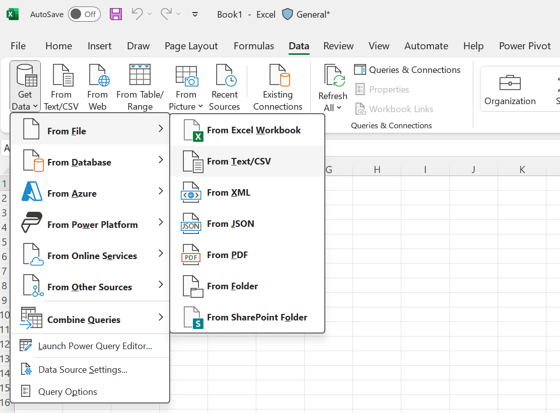This screenshot has height=413, width=560.
Task: Expand the From File submenu
Action: 90,129
